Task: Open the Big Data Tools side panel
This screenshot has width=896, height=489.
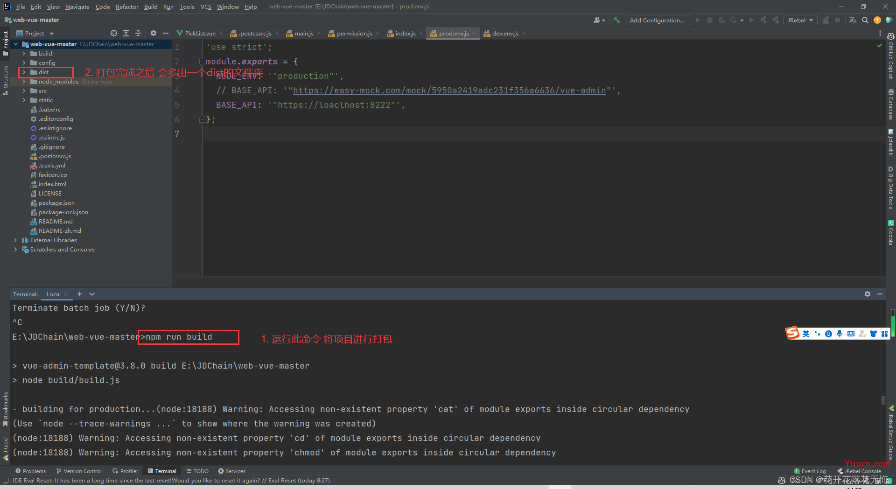Action: tap(890, 188)
